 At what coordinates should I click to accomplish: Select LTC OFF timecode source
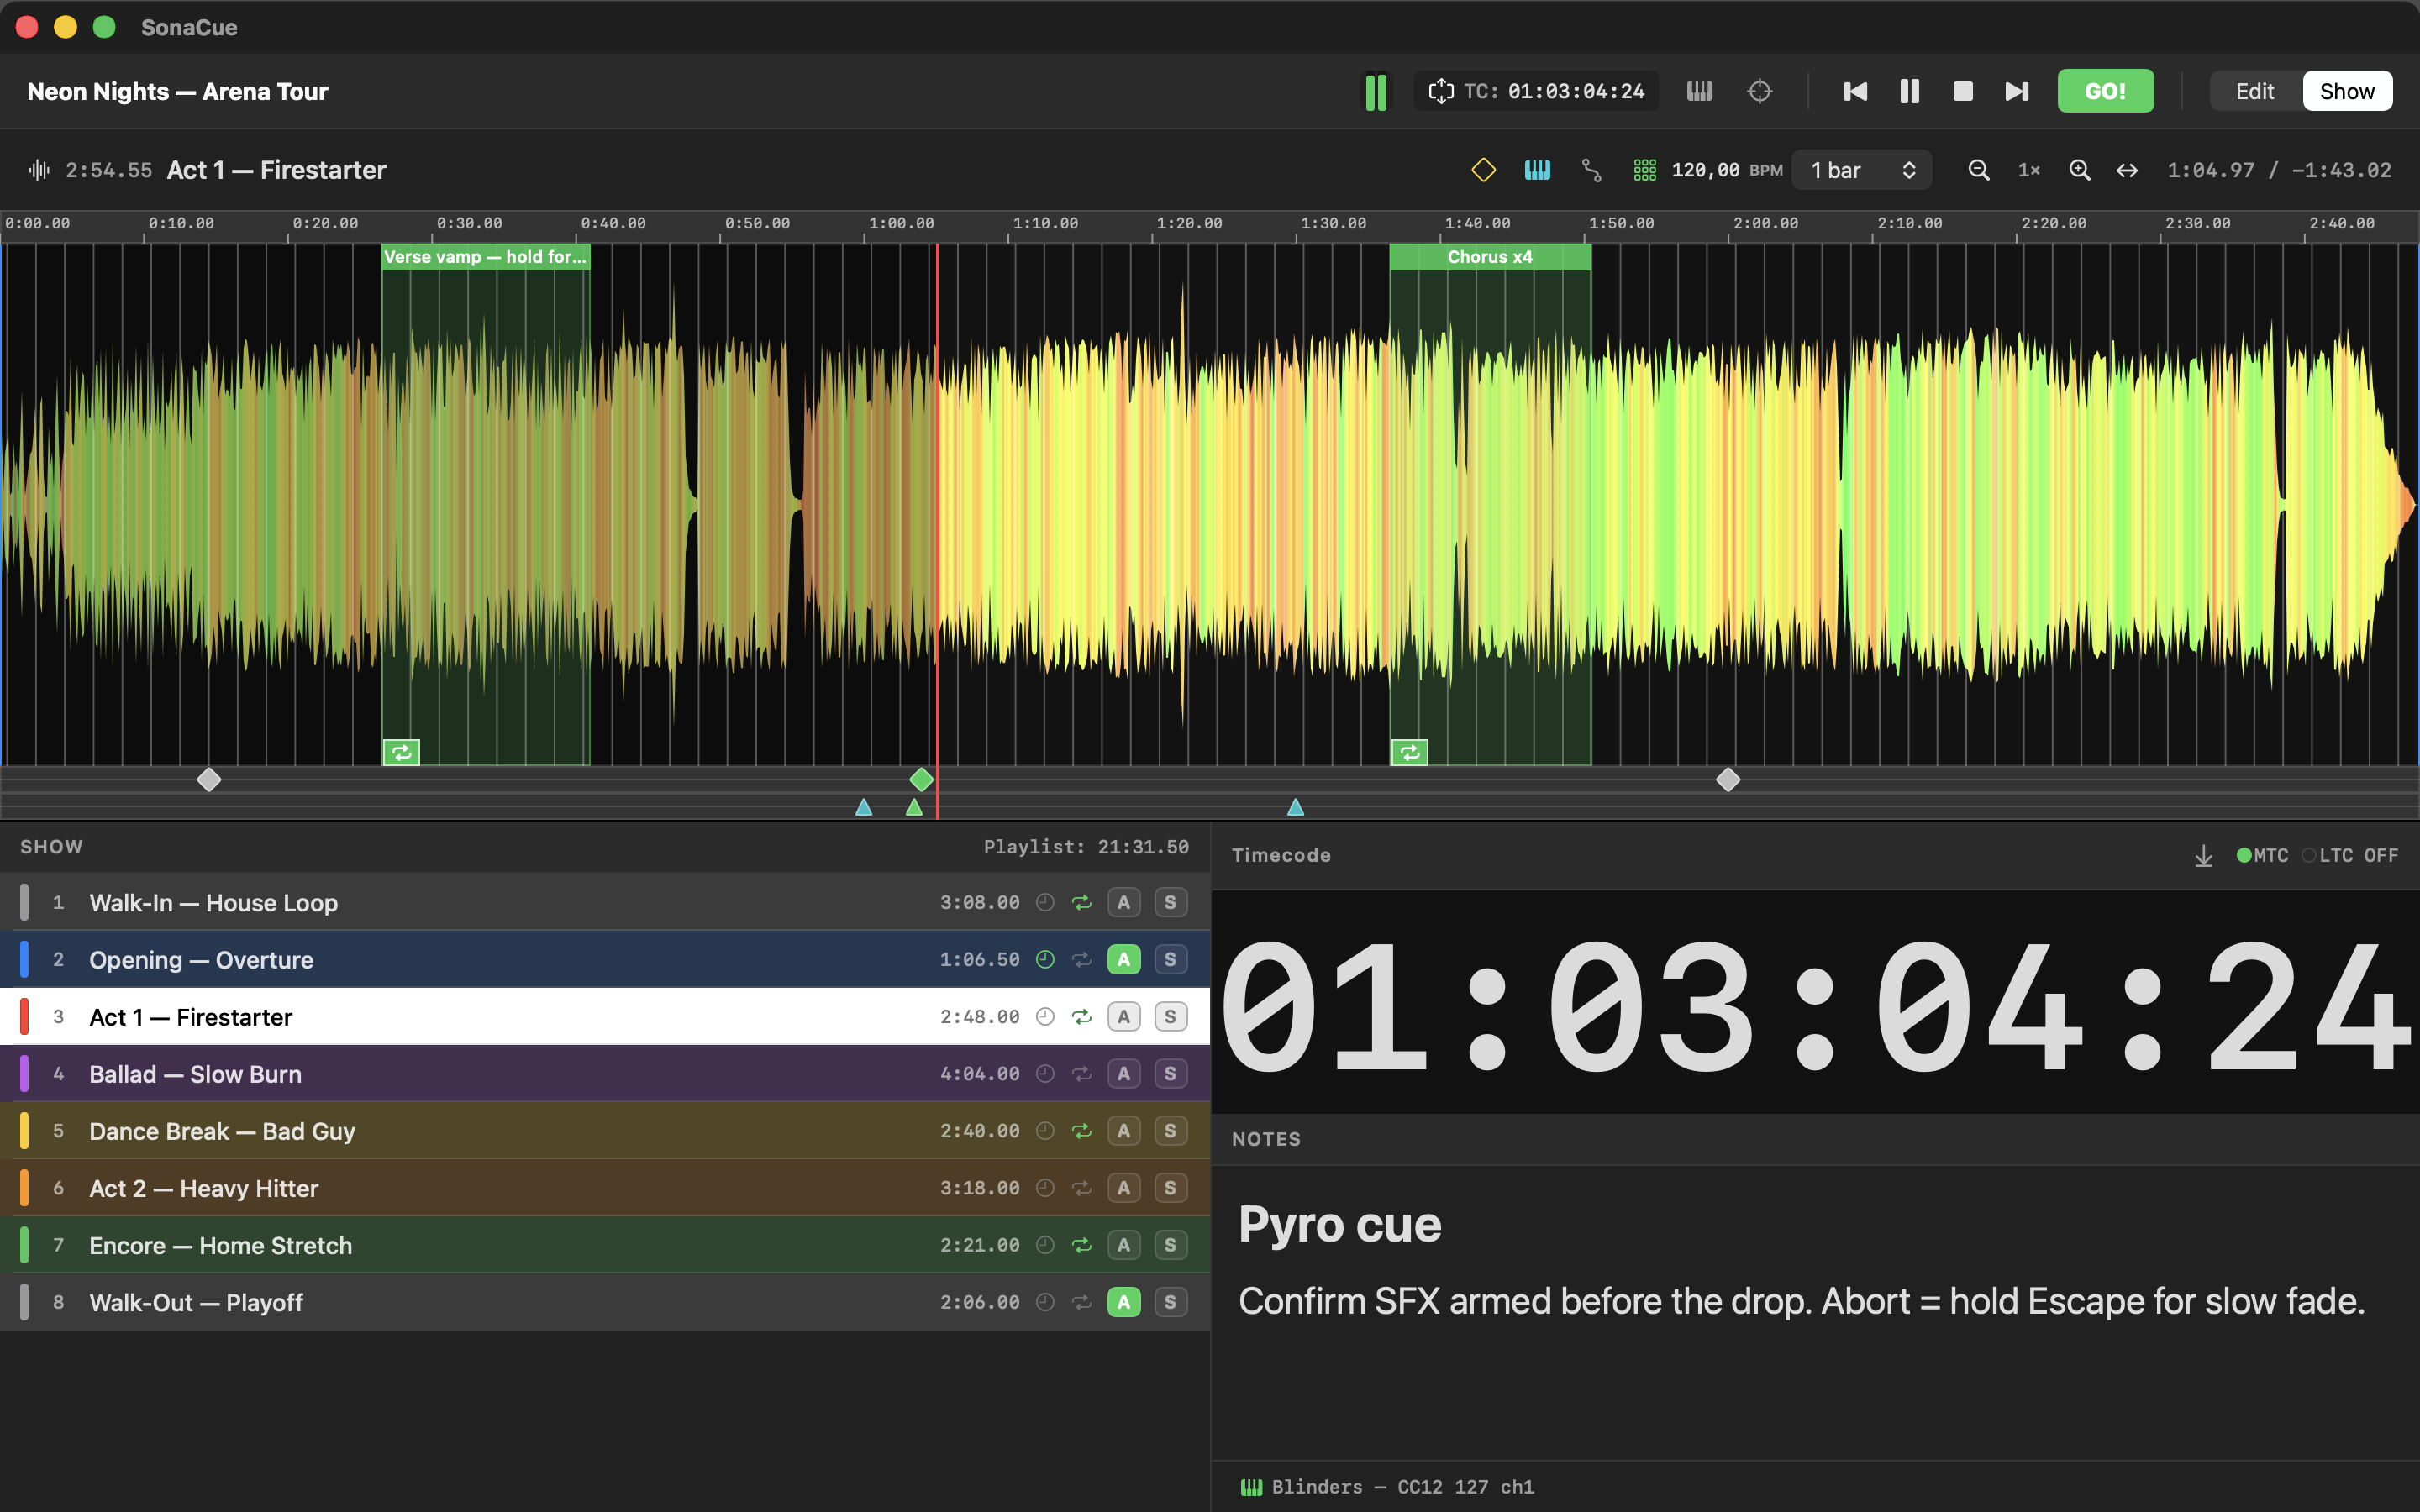coord(2350,855)
